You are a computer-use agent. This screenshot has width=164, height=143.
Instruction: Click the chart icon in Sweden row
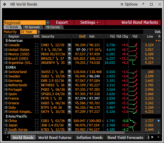pyautogui.click(x=69, y=76)
